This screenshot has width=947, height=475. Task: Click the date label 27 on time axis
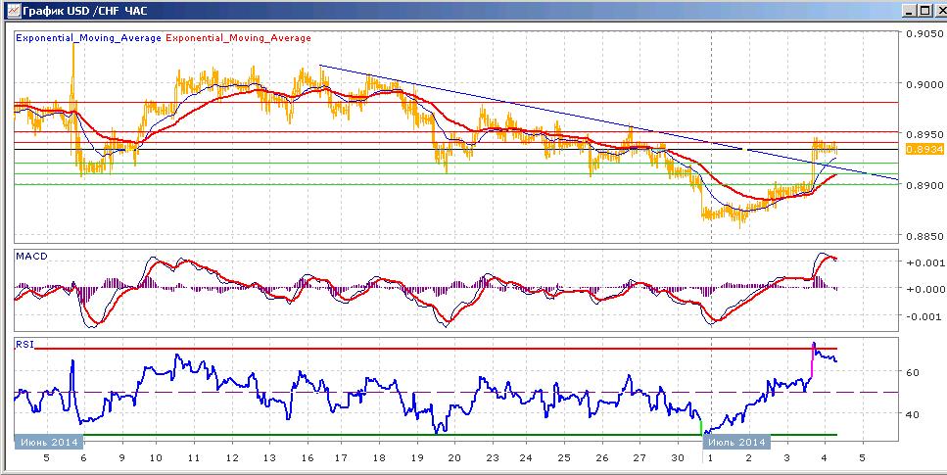(x=639, y=458)
